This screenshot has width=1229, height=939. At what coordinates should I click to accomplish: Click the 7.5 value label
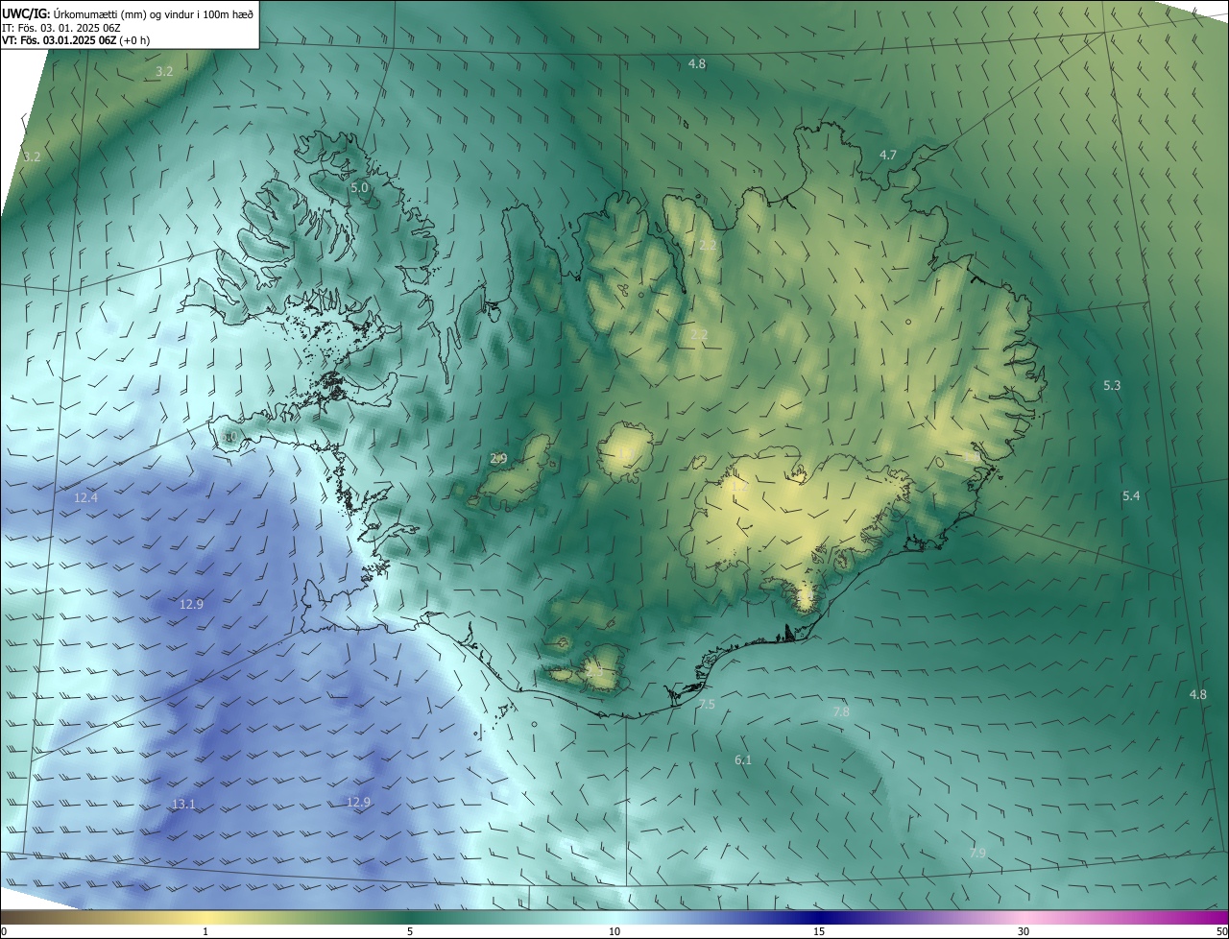707,704
